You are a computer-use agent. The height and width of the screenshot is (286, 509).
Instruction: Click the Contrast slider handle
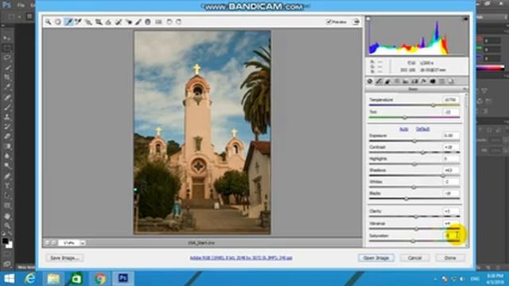(x=422, y=153)
